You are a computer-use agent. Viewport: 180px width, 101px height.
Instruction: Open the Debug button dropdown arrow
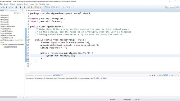(14, 7)
